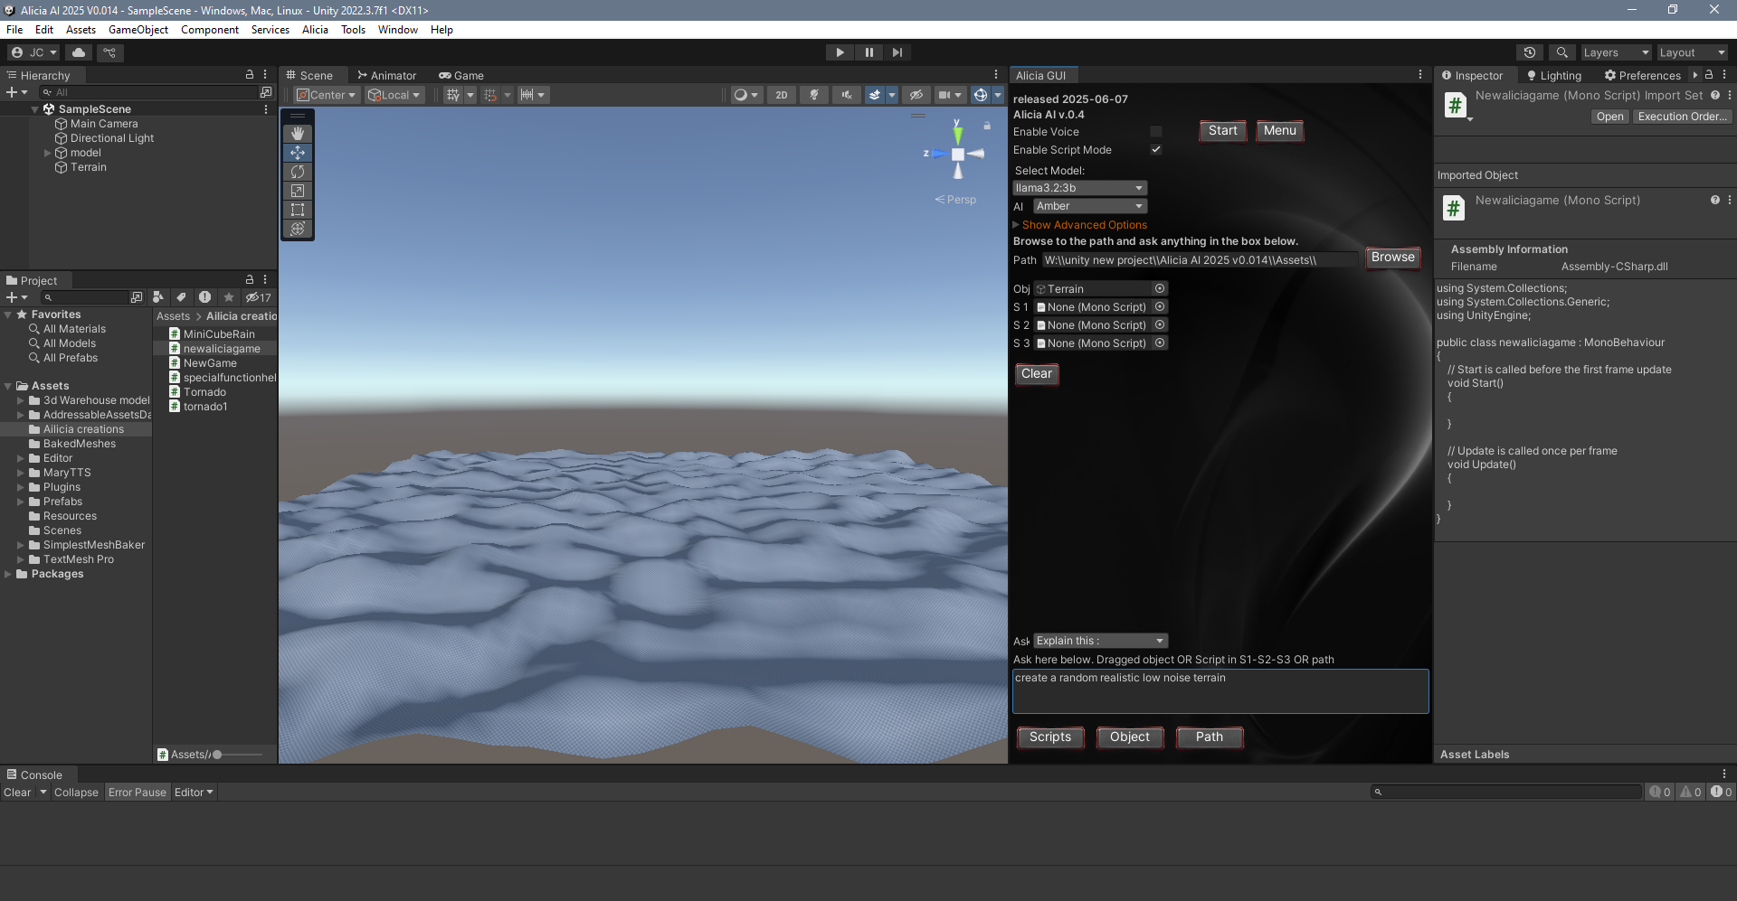Click the Menu button in Alicia GUI
The height and width of the screenshot is (901, 1737).
(x=1279, y=131)
